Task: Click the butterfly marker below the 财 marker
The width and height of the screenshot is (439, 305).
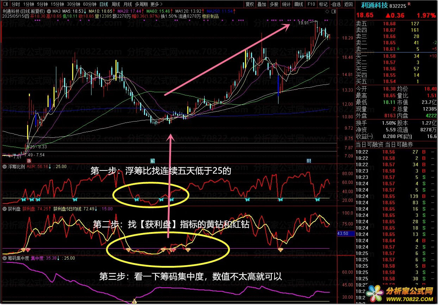Action: (317, 199)
